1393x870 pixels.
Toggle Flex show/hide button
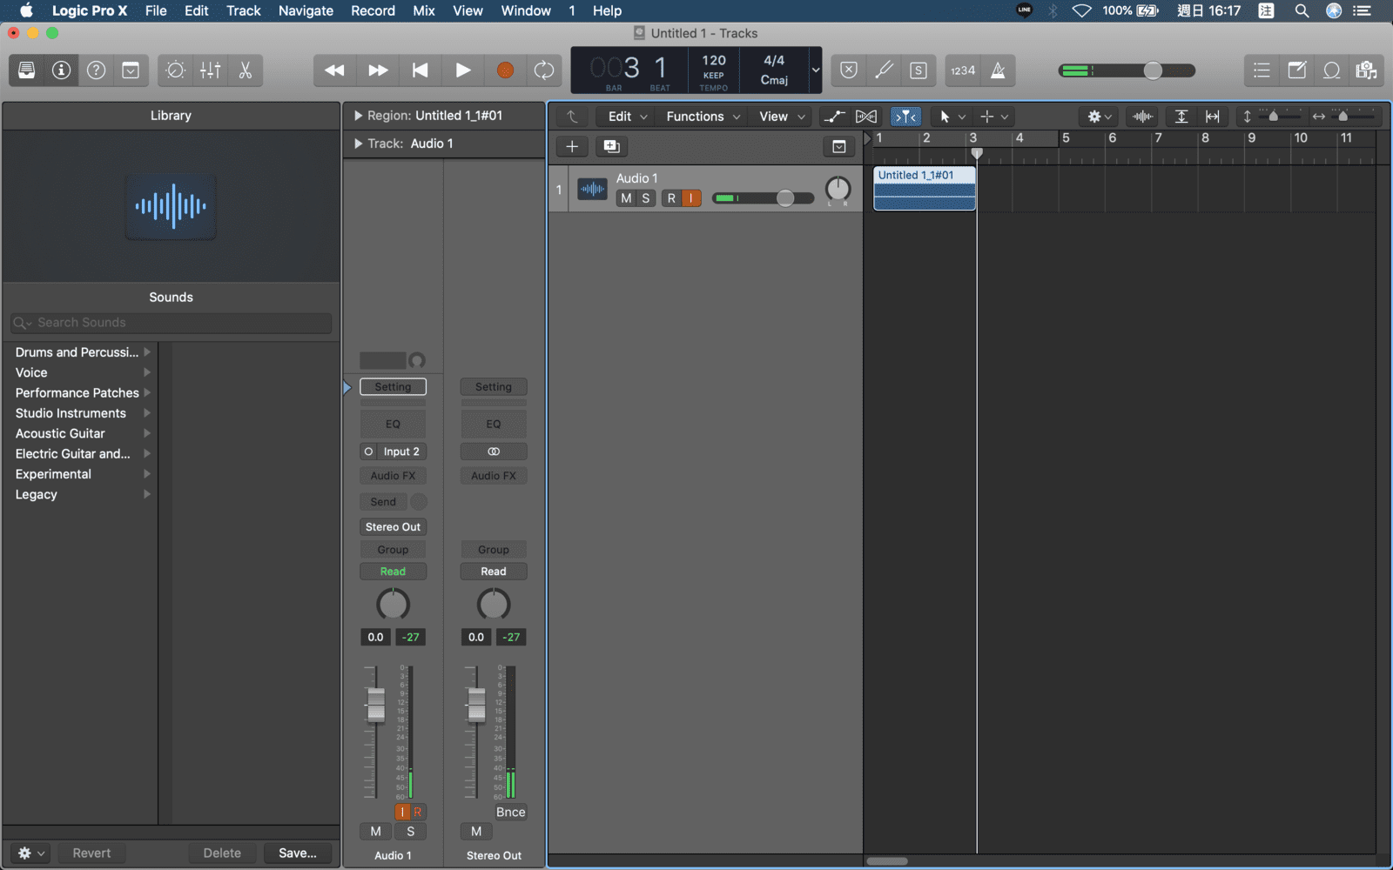pos(866,117)
